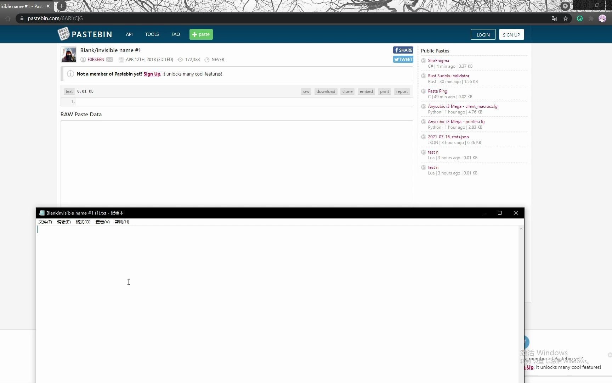The image size is (612, 383).
Task: Open the extensions puzzle icon
Action: (591, 18)
